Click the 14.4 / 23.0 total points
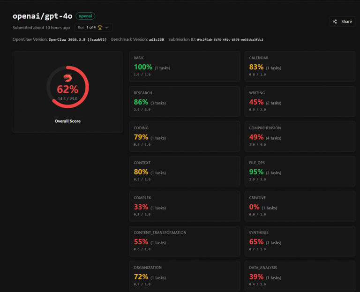This screenshot has height=292, width=360. pos(67,99)
